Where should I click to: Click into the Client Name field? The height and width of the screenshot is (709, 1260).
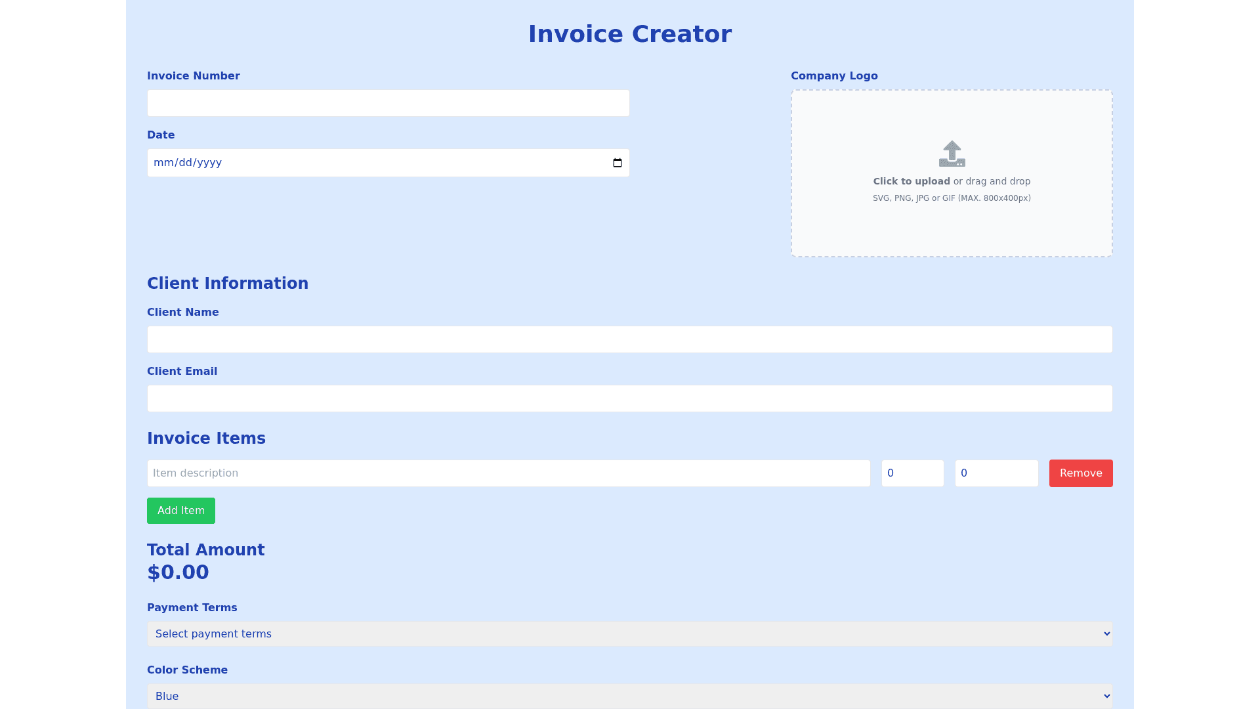(629, 339)
